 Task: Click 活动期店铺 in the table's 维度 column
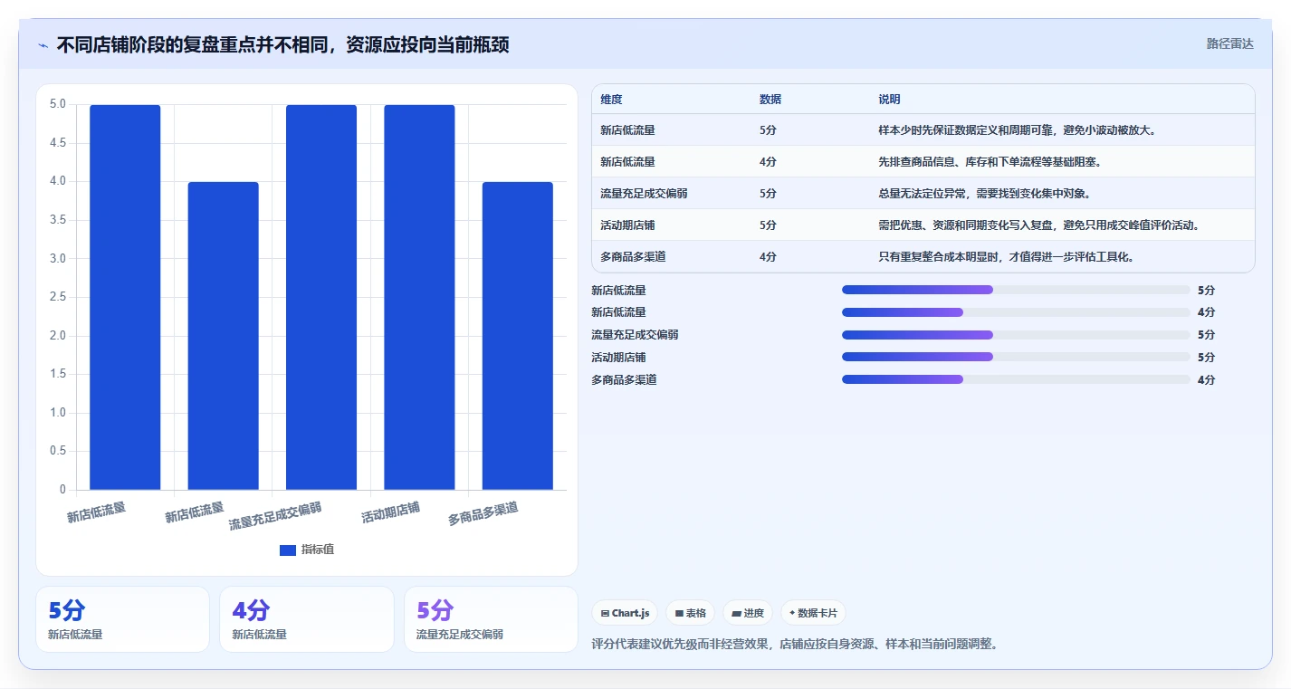pos(627,225)
